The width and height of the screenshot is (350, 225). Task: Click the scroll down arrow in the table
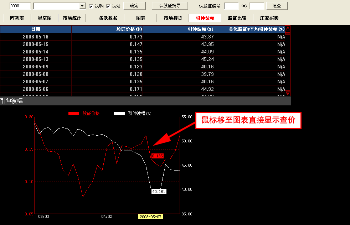pos(288,93)
